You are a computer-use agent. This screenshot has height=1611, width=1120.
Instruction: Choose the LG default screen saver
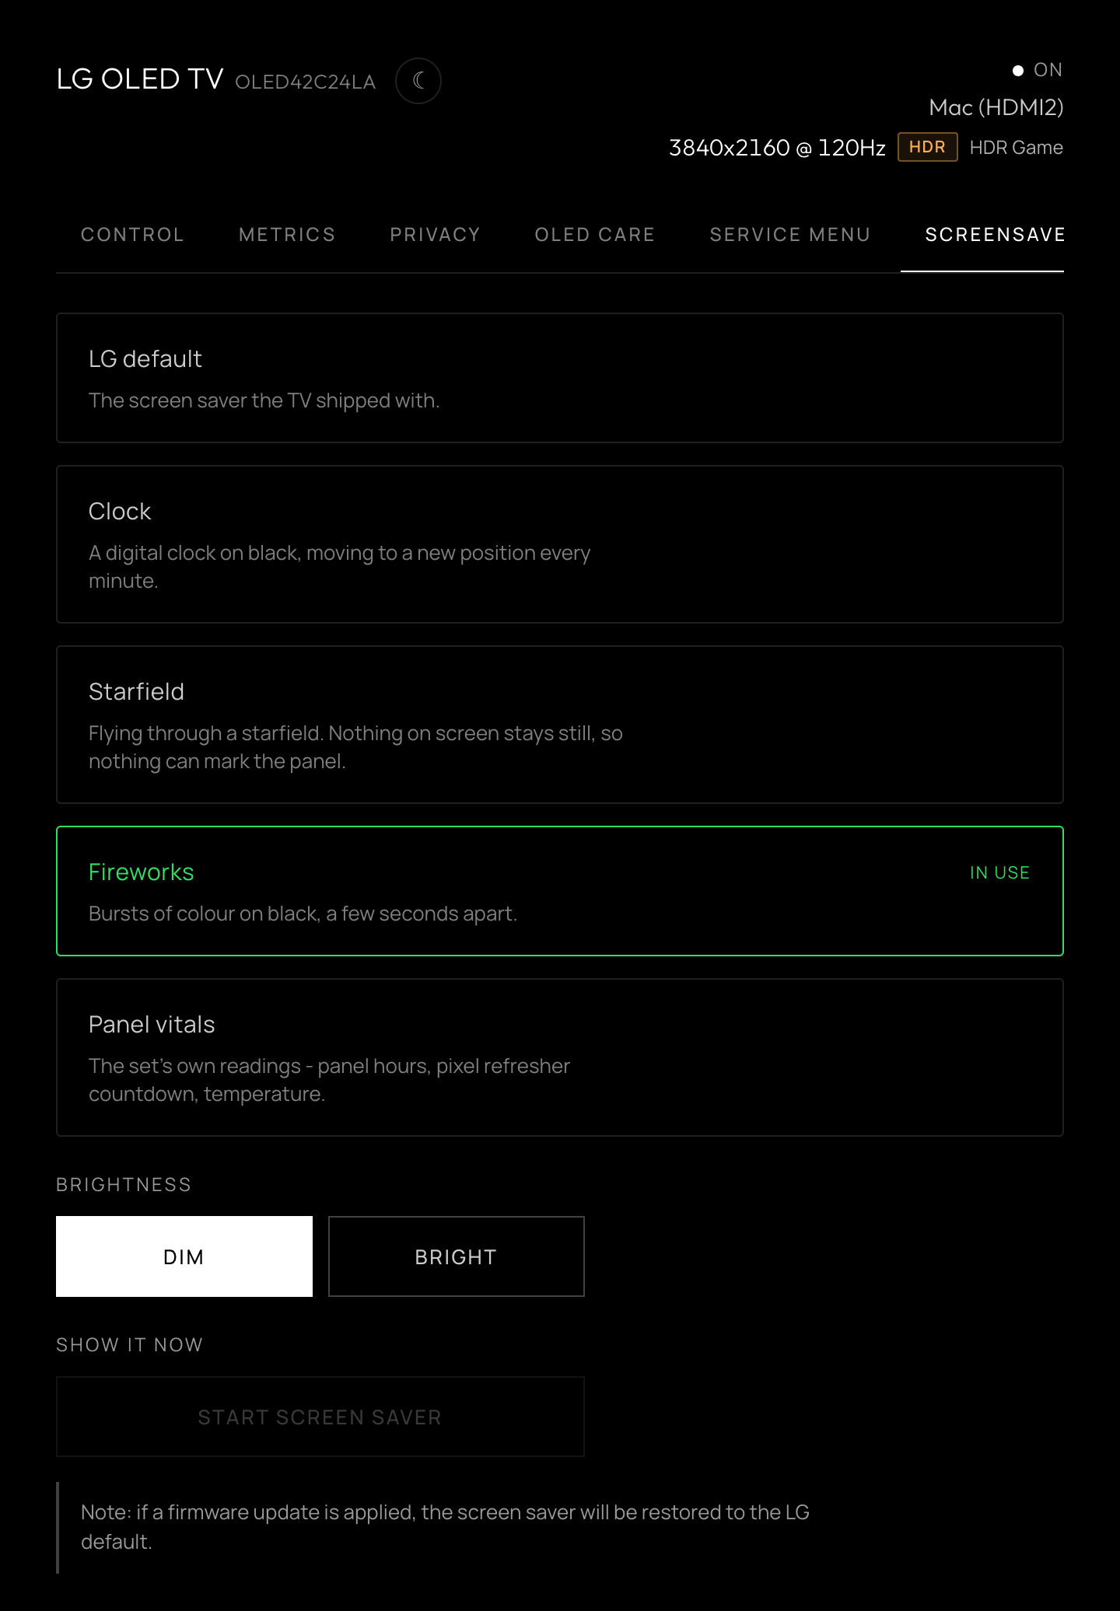[x=560, y=378]
